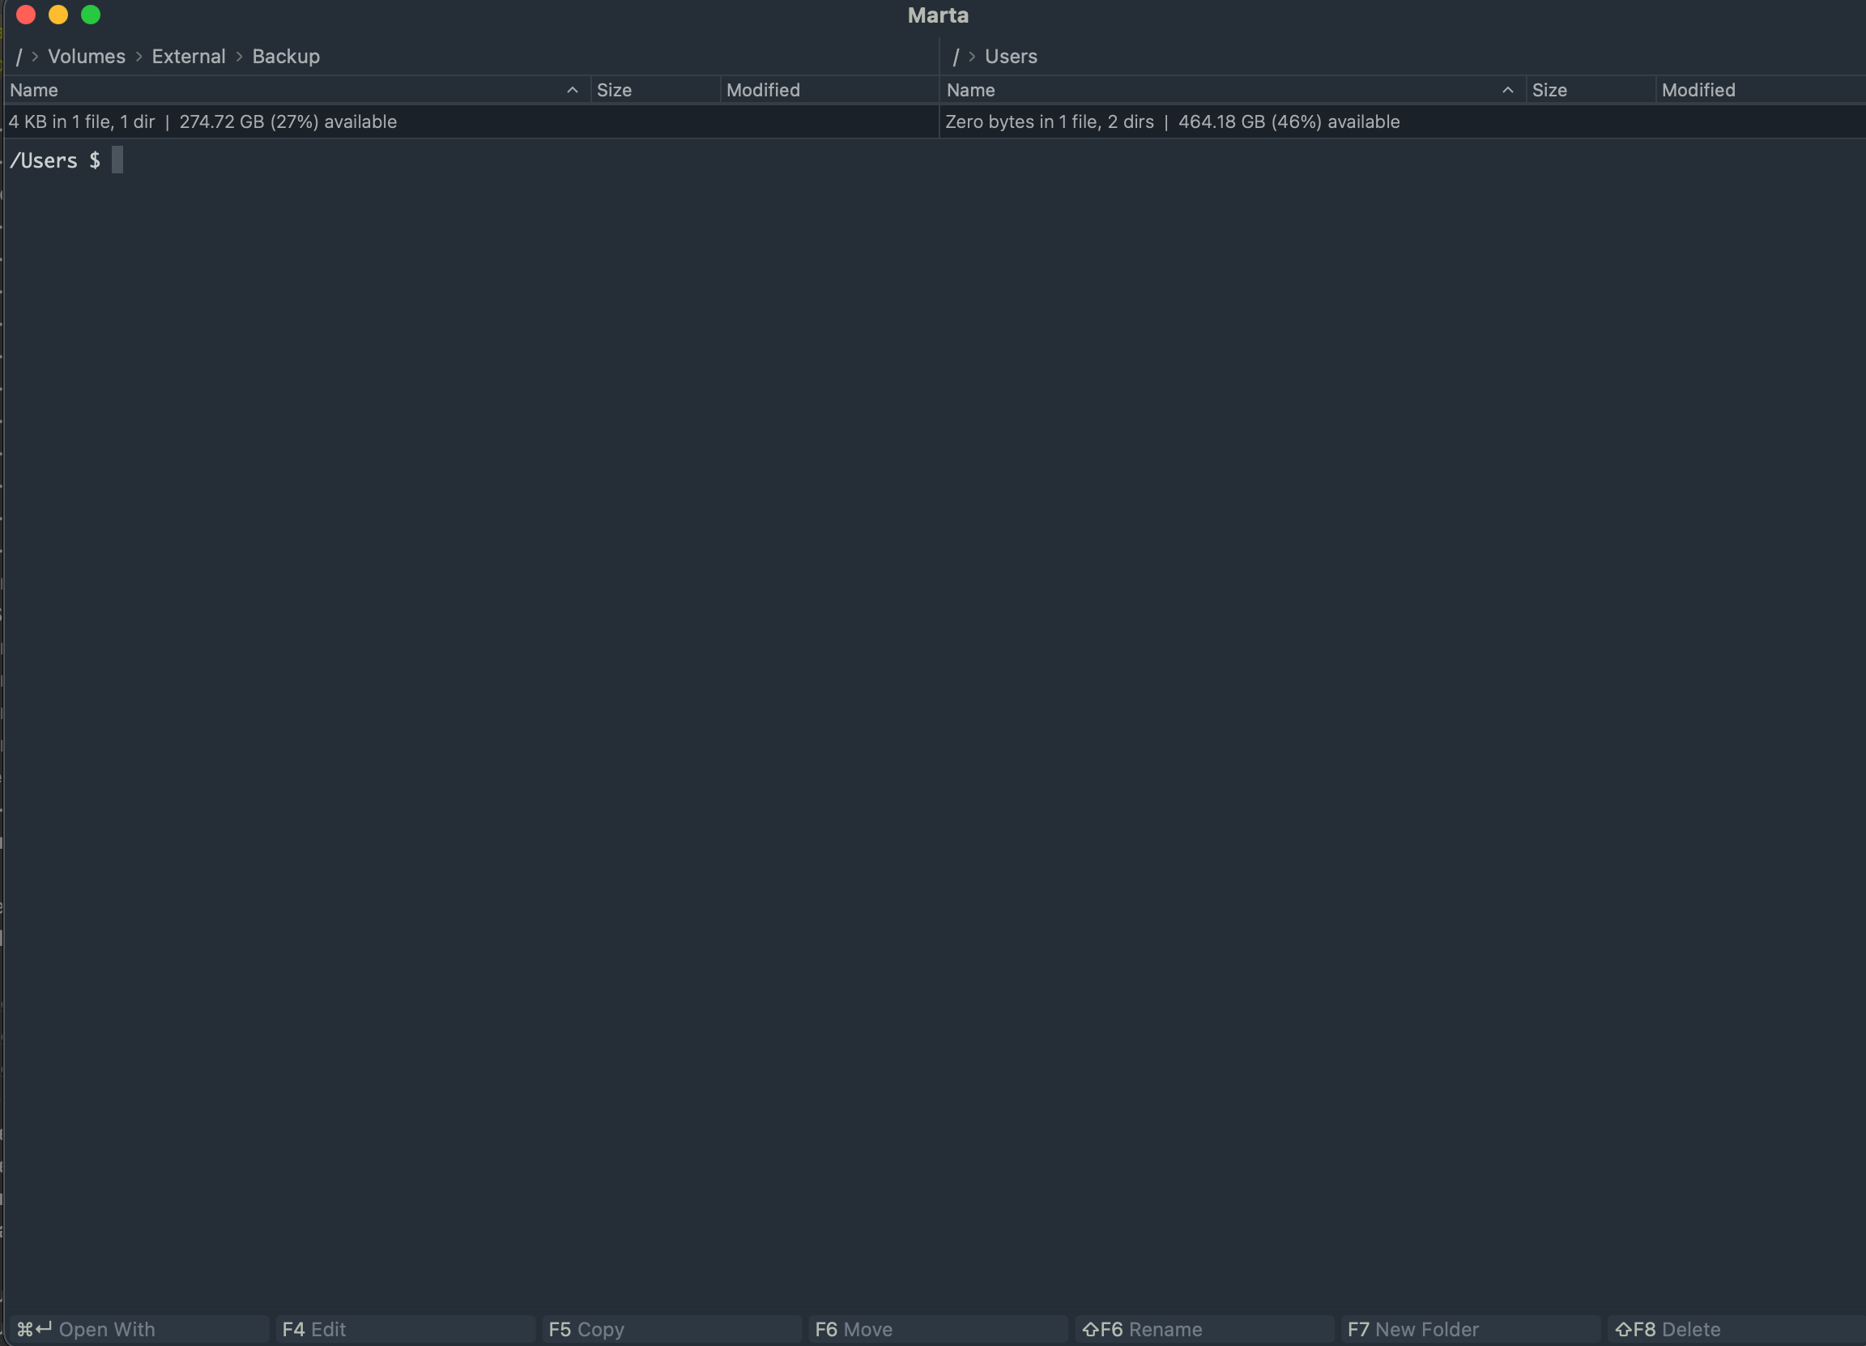This screenshot has width=1866, height=1346.
Task: Open Users in the right breadcrumb
Action: pos(1010,56)
